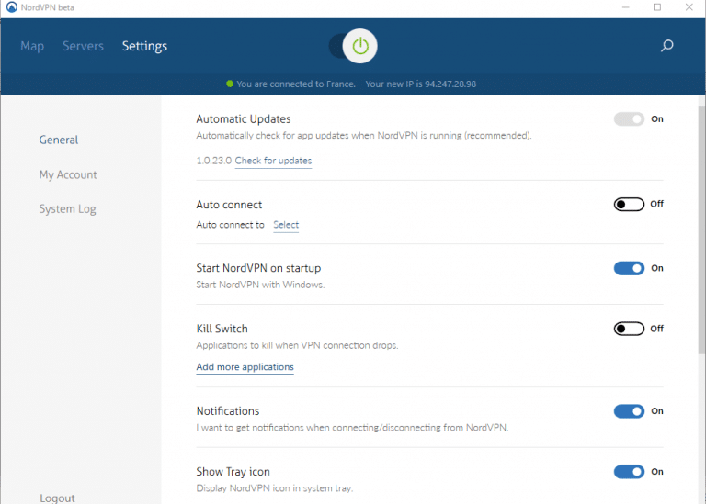
Task: Click the version number 1.0.23.0
Action: pos(214,161)
